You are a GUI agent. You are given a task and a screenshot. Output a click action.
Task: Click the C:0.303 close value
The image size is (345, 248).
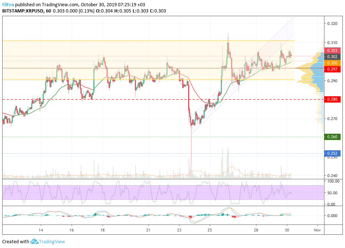(158, 11)
